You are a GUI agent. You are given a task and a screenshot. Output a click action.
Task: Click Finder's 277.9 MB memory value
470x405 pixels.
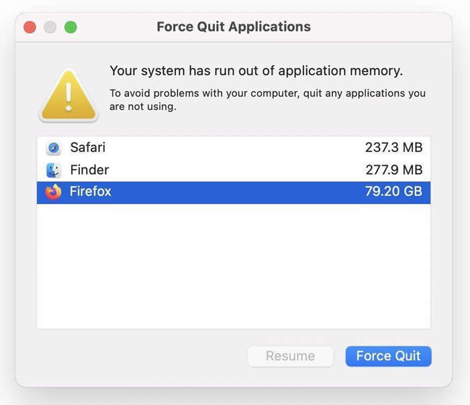pyautogui.click(x=393, y=170)
